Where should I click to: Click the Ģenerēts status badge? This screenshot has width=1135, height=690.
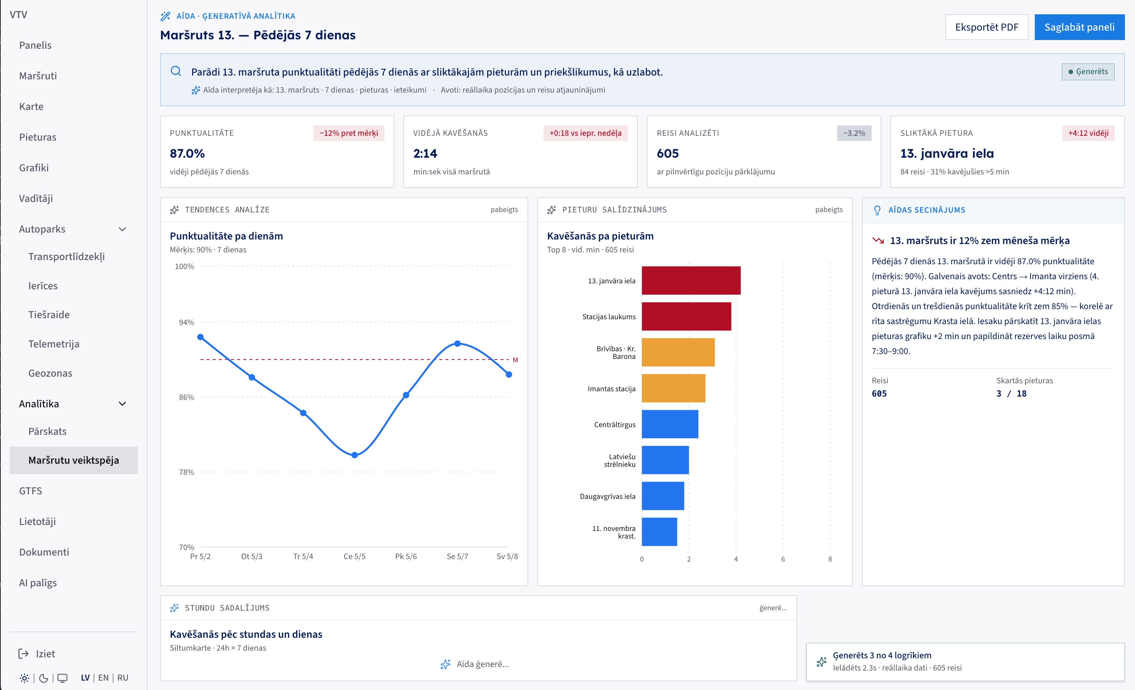1088,71
